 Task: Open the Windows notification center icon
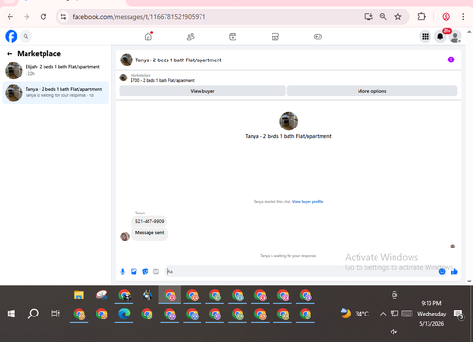pos(458,314)
